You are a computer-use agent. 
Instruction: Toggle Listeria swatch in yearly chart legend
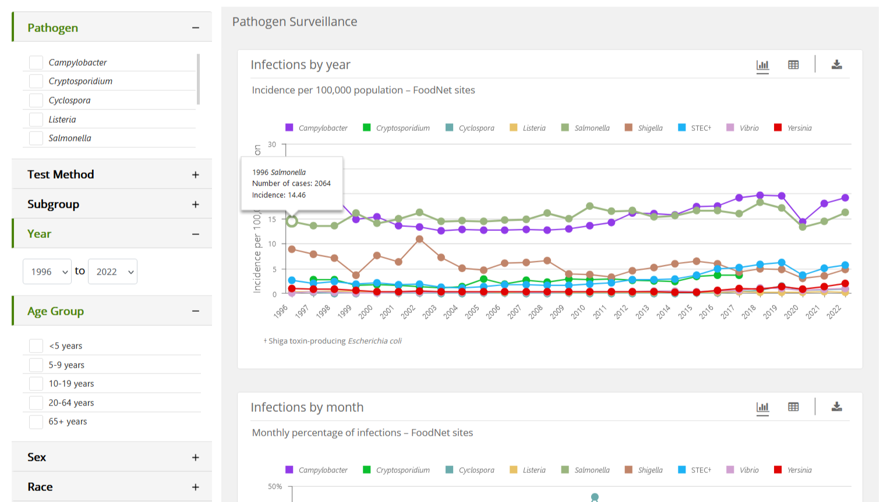point(514,127)
